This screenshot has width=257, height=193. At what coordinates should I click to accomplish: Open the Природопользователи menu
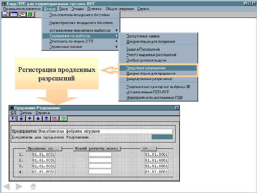coord(22,9)
